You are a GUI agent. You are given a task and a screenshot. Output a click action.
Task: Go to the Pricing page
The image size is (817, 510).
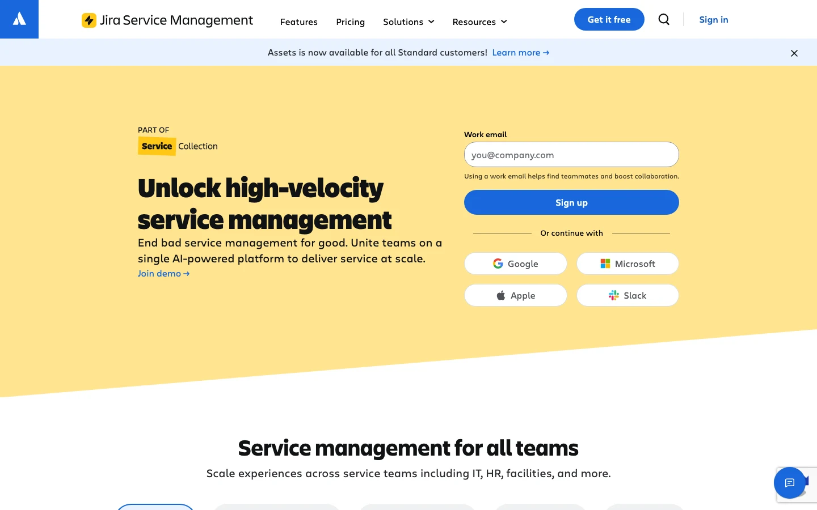pyautogui.click(x=351, y=22)
